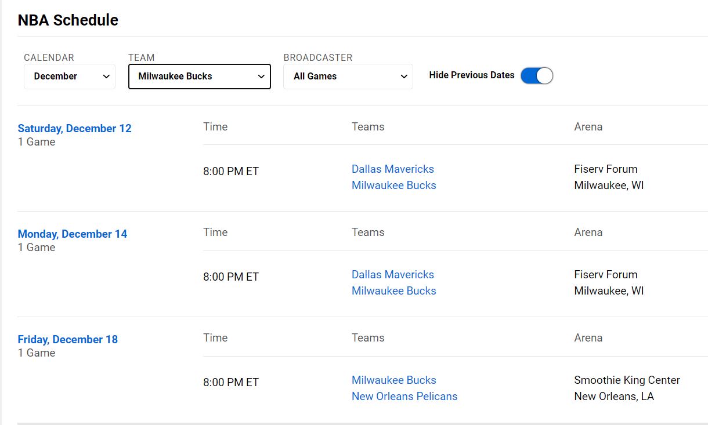Image resolution: width=708 pixels, height=425 pixels.
Task: Click Milwaukee Bucks in Monday's game
Action: (394, 291)
